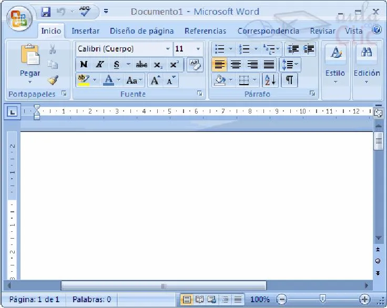Switch to Full Screen Reading view

pos(200,300)
